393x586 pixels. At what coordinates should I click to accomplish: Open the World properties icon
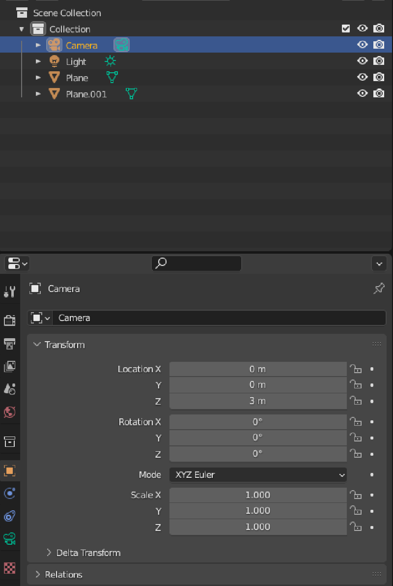point(9,411)
